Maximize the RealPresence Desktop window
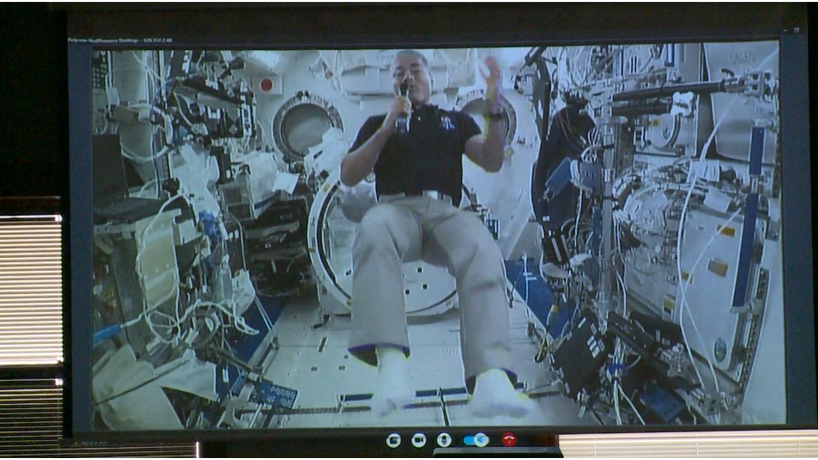 [796, 30]
